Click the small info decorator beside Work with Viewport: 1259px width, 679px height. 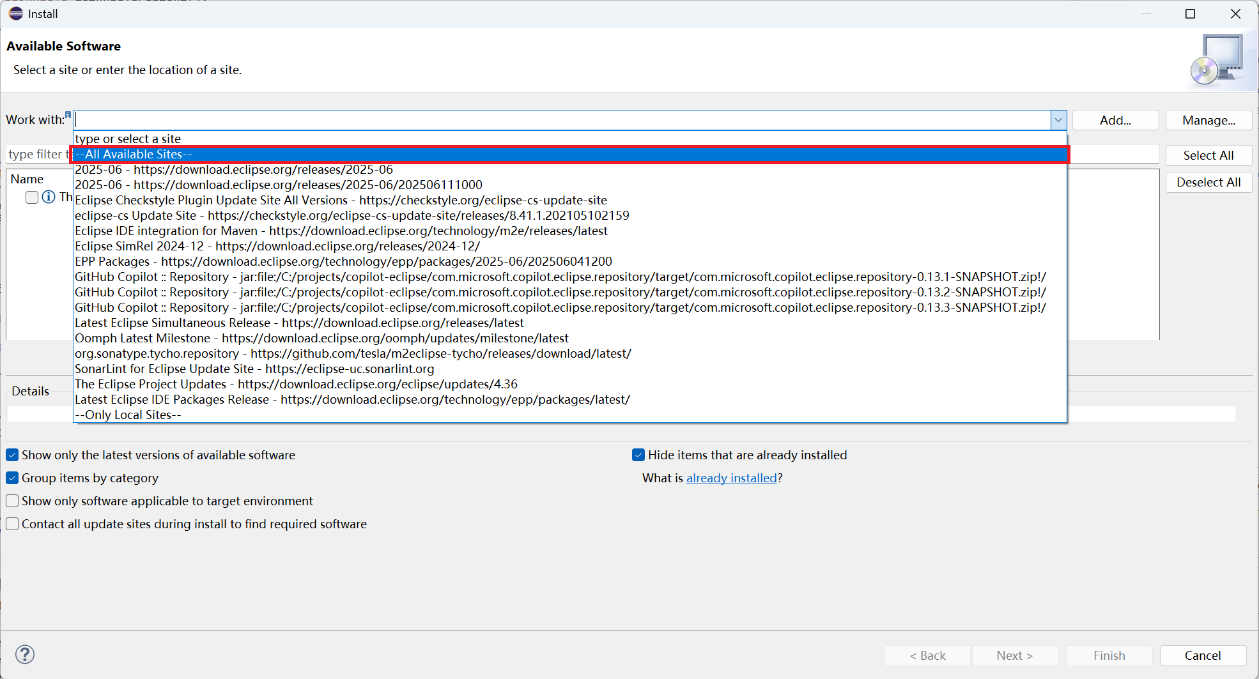68,114
